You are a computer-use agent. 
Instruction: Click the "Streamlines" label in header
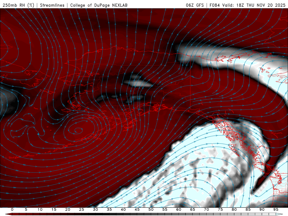(x=52, y=5)
